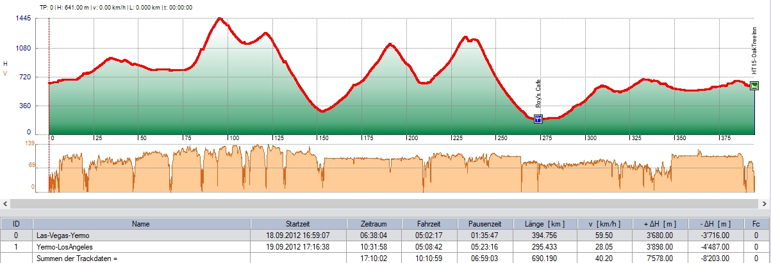The width and height of the screenshot is (771, 263).
Task: Click the highest elevation peak on the profile
Action: coord(219,19)
